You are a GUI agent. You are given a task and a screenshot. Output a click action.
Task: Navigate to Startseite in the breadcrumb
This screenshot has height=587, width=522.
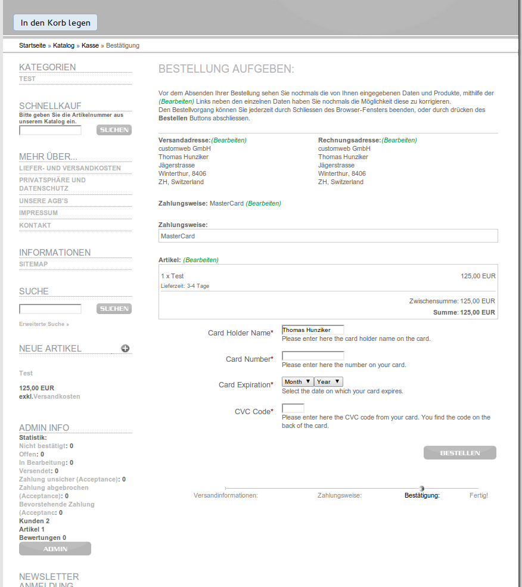point(32,45)
